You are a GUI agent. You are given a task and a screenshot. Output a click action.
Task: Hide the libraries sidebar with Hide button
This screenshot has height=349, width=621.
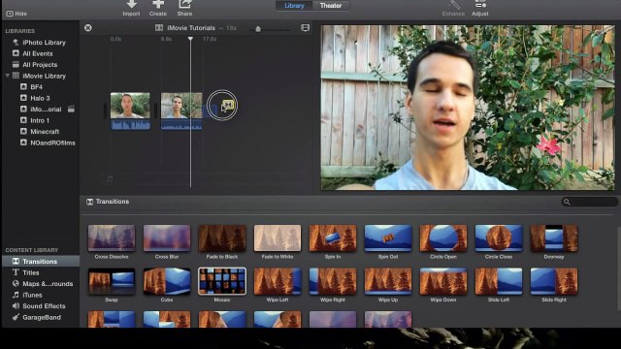click(x=16, y=14)
